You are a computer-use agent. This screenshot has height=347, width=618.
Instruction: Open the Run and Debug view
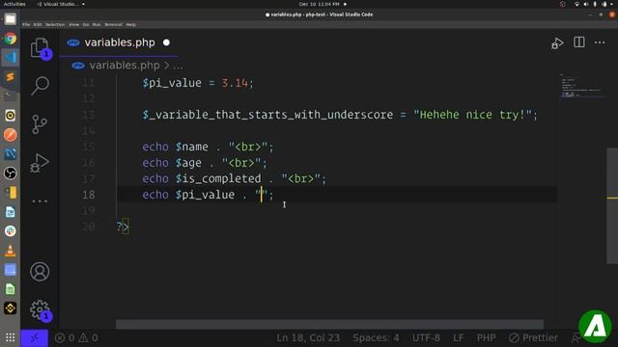pos(40,163)
